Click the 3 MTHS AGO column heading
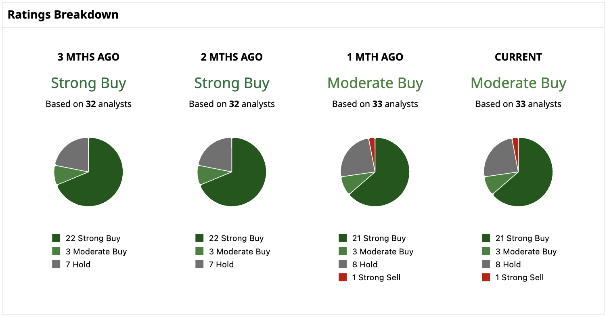Viewport: 607px width, 317px height. click(88, 57)
